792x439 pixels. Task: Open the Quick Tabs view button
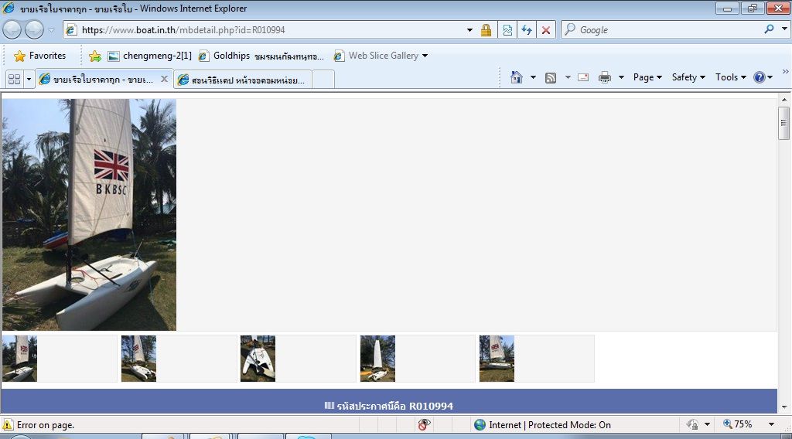point(13,79)
